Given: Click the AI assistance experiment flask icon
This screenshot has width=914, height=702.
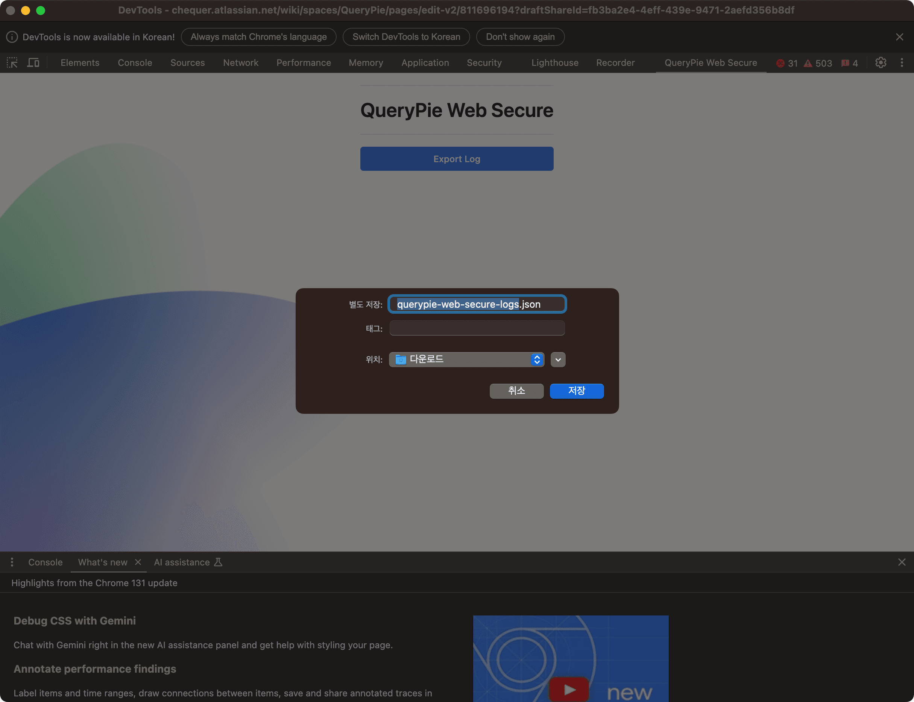Looking at the screenshot, I should [x=219, y=562].
